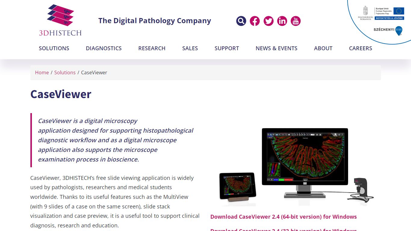Viewport: 411px width, 231px height.
Task: Click the CaseViewer breadcrumb text
Action: [94, 72]
